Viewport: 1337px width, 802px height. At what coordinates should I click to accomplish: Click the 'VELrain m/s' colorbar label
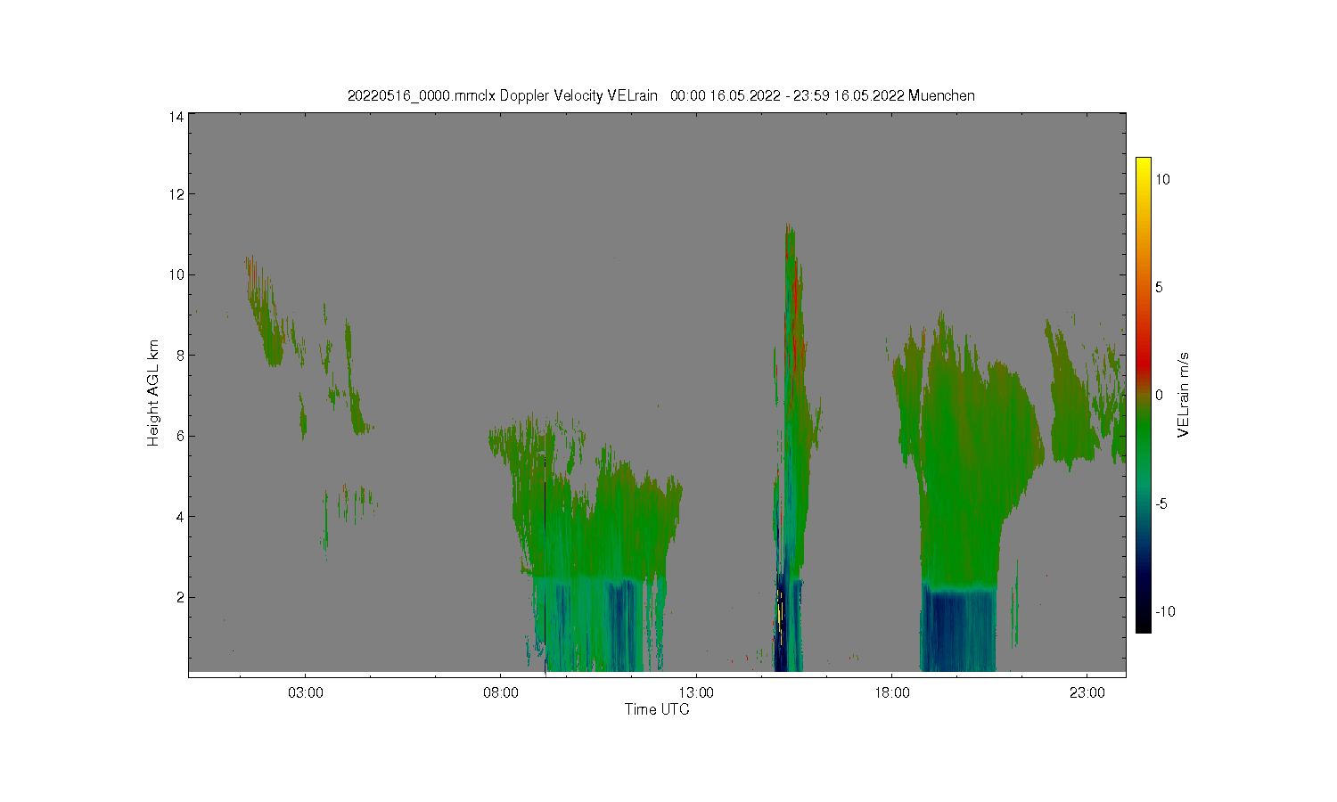point(1184,395)
